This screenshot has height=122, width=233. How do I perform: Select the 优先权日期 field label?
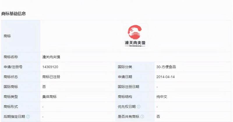[127, 107]
